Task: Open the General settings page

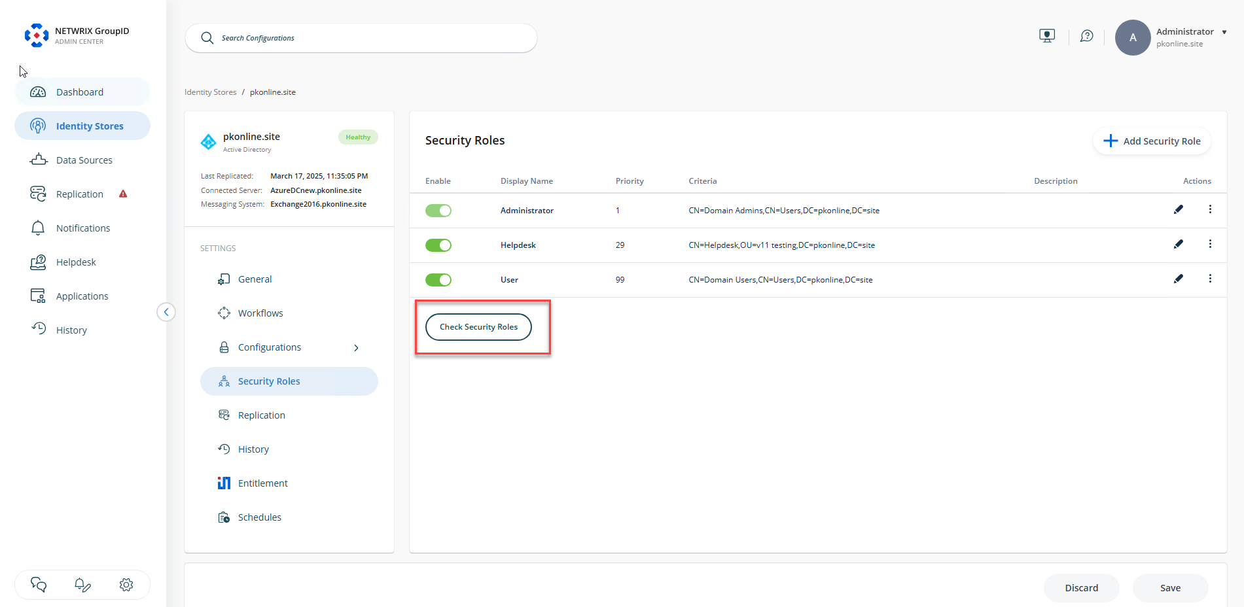Action: (x=255, y=279)
